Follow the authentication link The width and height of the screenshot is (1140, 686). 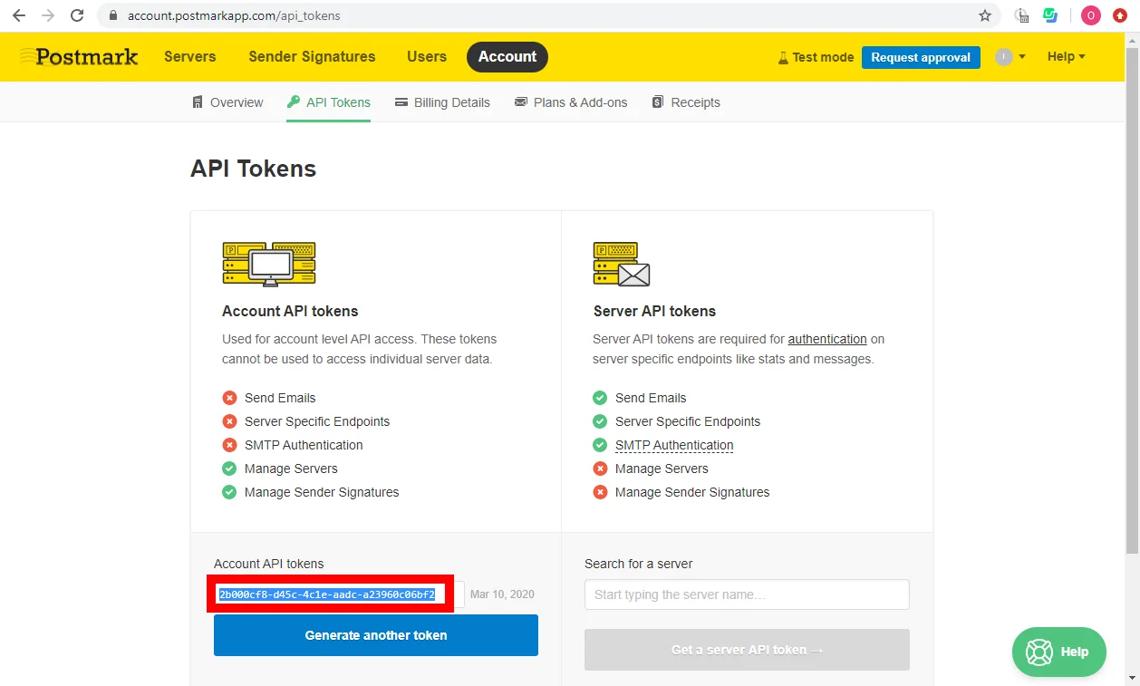827,339
